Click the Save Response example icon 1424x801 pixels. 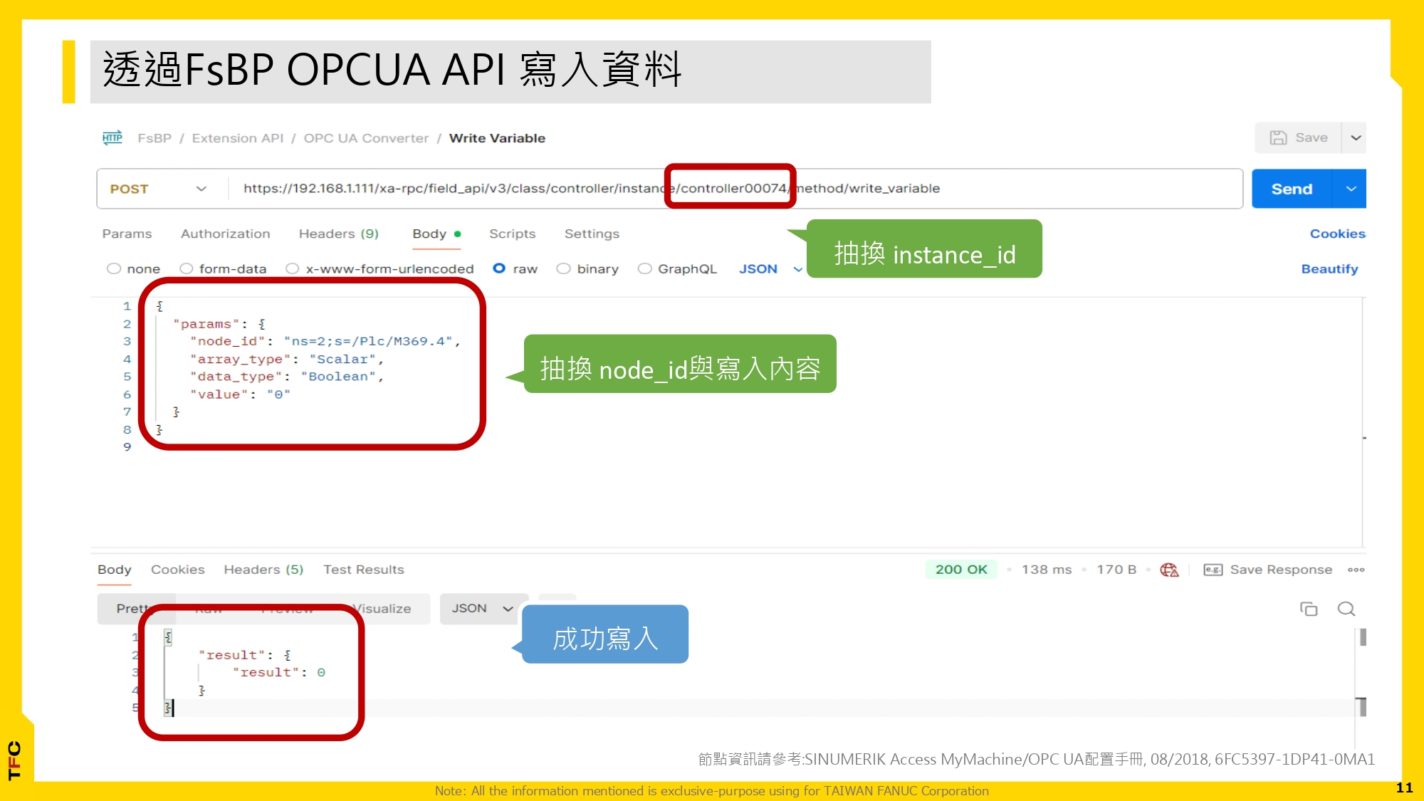click(1213, 570)
